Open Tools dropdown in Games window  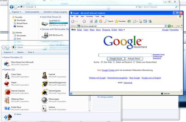click(x=31, y=52)
